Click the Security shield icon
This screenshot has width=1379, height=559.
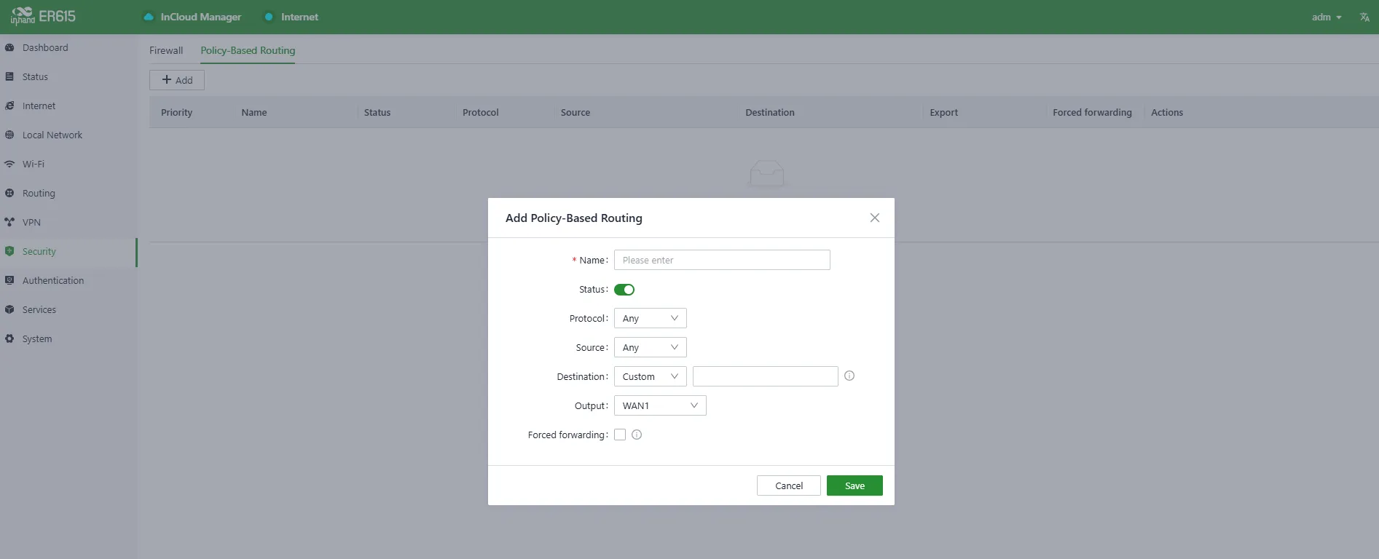(9, 251)
